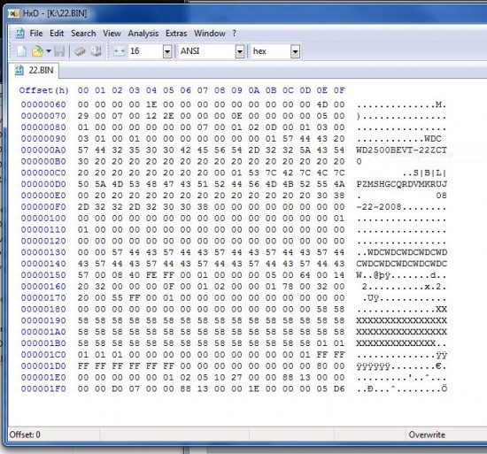487x454 pixels.
Task: Click the Save disk icon
Action: pos(59,51)
